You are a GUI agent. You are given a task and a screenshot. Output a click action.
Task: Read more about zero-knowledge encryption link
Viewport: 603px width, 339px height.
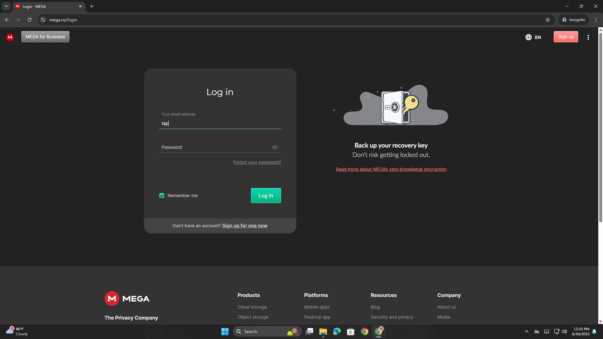tap(391, 169)
